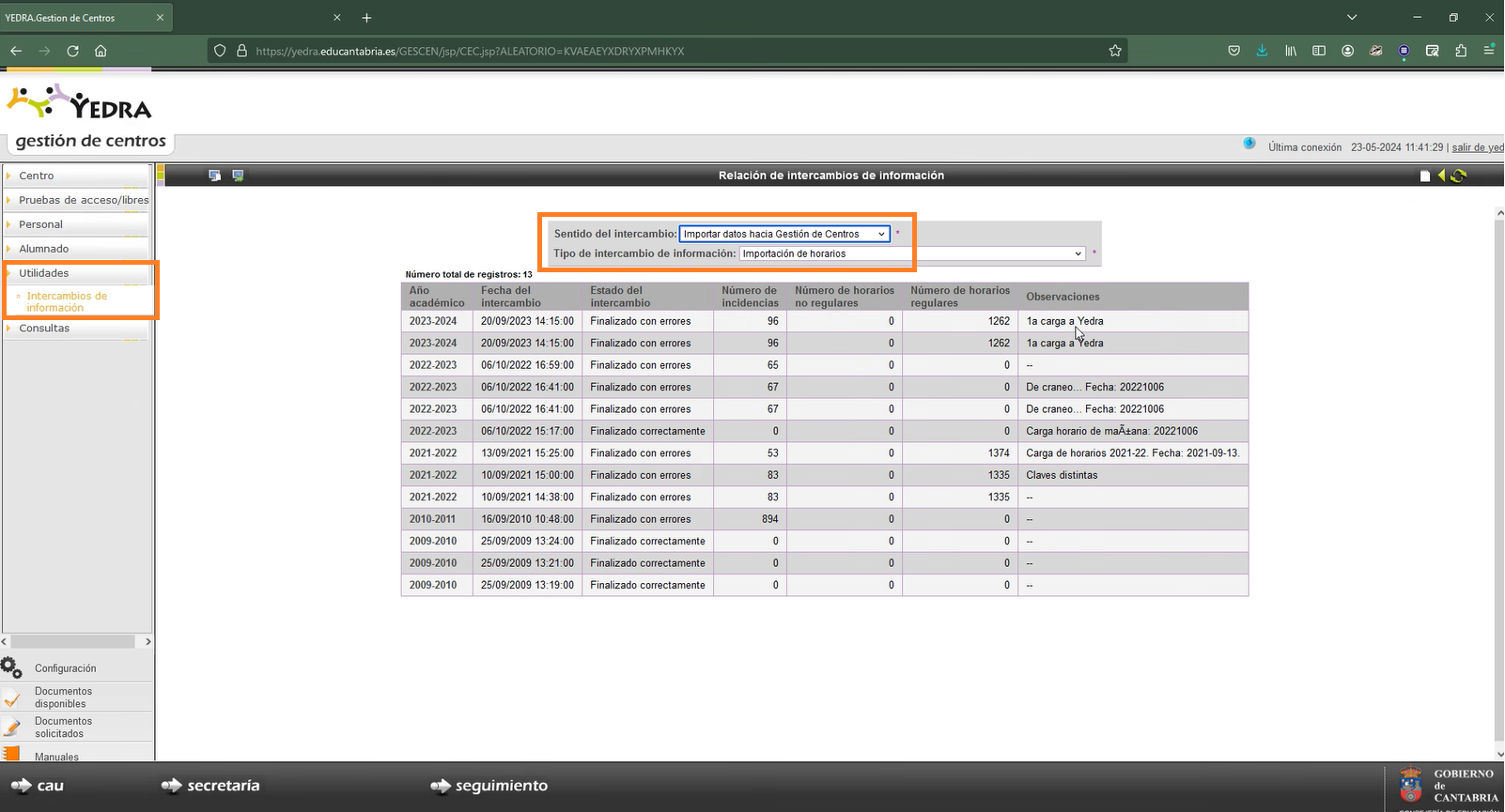This screenshot has width=1505, height=812.
Task: Open the cau footer link
Action: 38,786
